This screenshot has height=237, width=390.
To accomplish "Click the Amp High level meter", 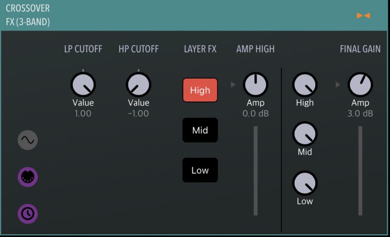I will click(x=255, y=171).
